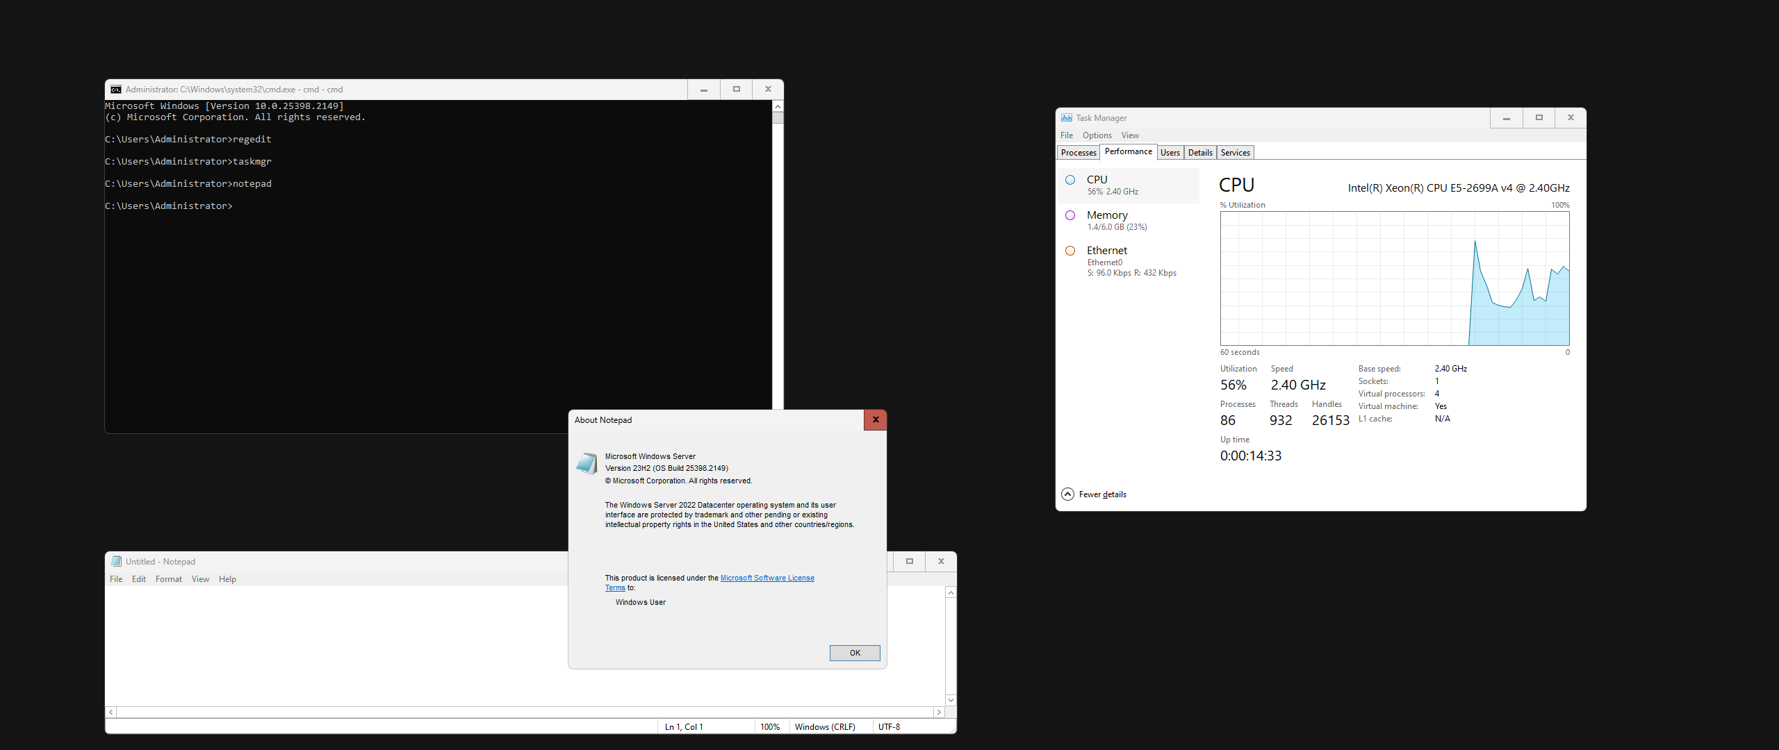The image size is (1779, 750).
Task: Close the About Notepad dialog
Action: (x=875, y=420)
